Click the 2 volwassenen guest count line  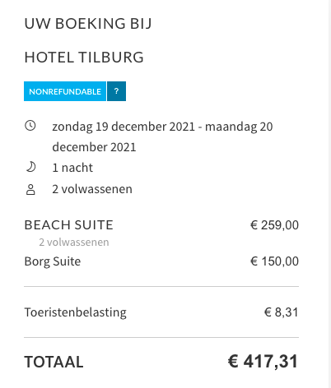pos(92,189)
